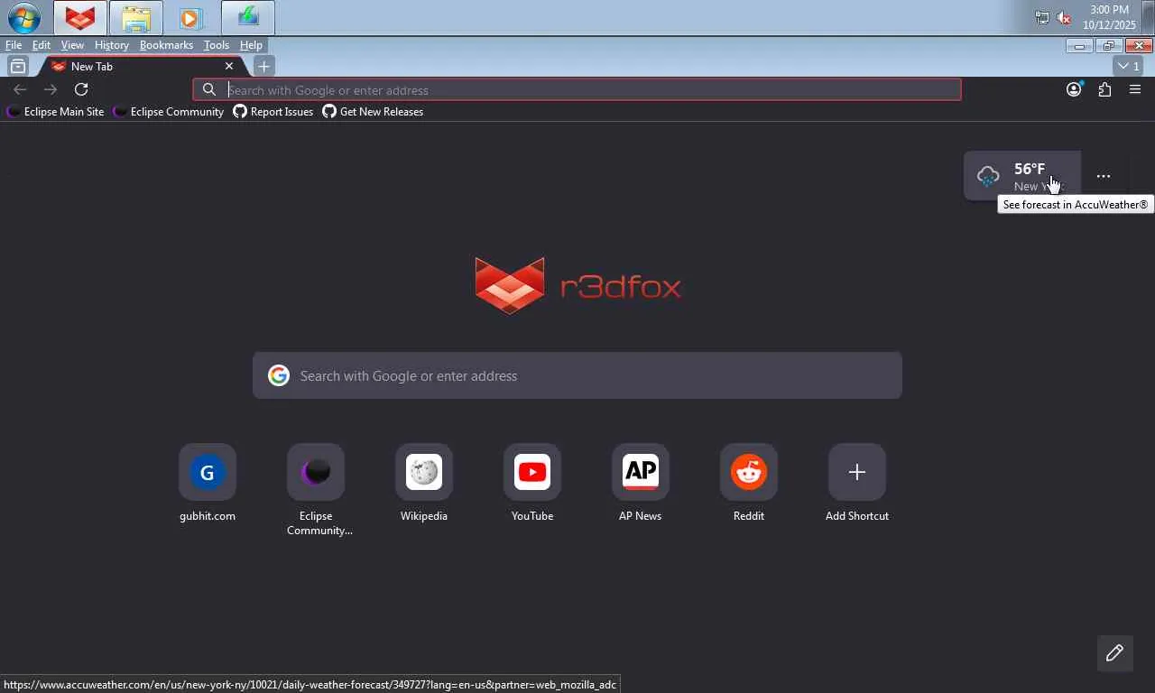Image resolution: width=1155 pixels, height=693 pixels.
Task: Launch Windows Media Player from taskbar
Action: click(x=190, y=18)
